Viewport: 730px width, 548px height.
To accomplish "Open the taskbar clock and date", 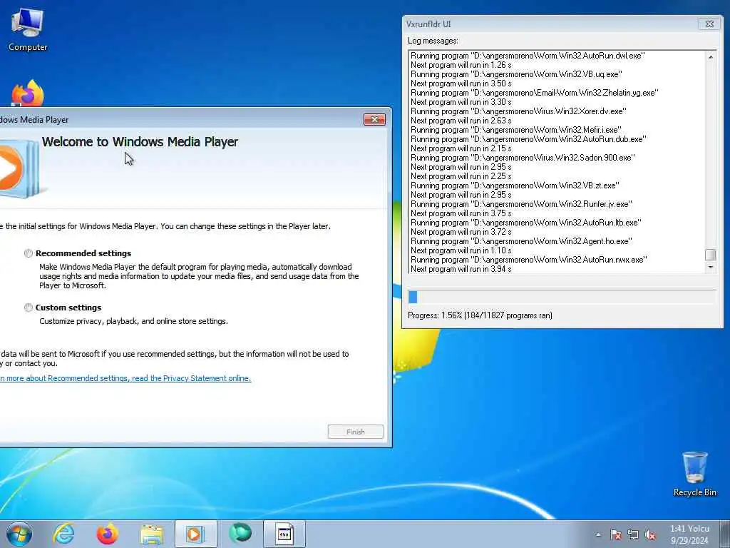I will tap(689, 534).
